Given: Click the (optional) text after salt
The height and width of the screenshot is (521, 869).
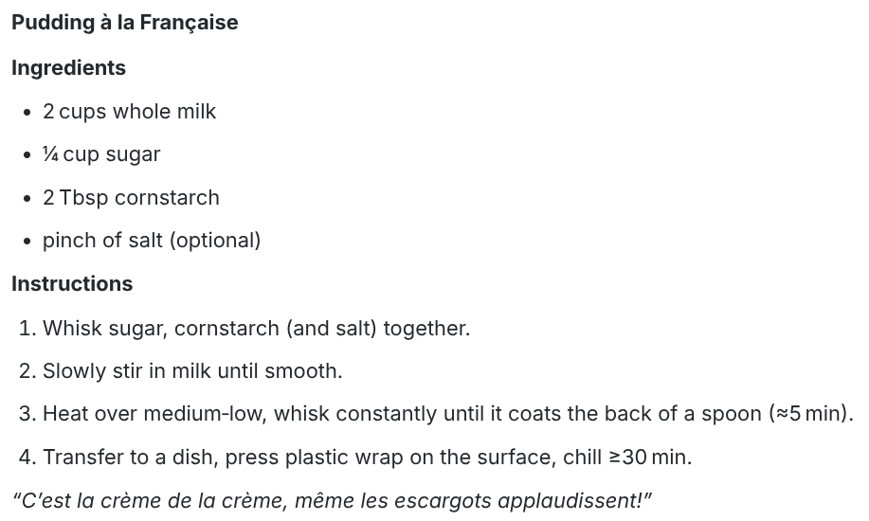Looking at the screenshot, I should click(215, 241).
